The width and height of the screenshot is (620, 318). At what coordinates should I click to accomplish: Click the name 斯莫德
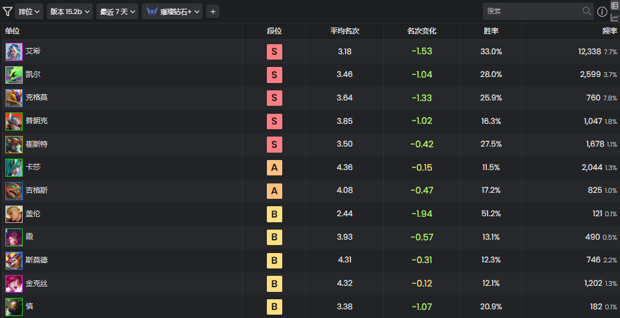[37, 260]
